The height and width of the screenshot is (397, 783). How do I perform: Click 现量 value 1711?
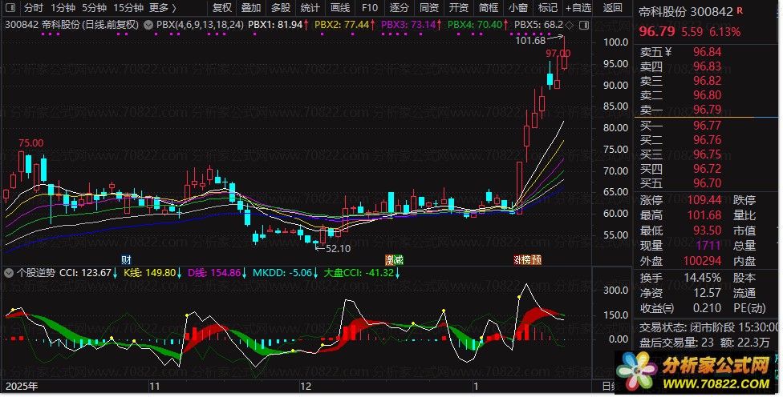(x=708, y=246)
